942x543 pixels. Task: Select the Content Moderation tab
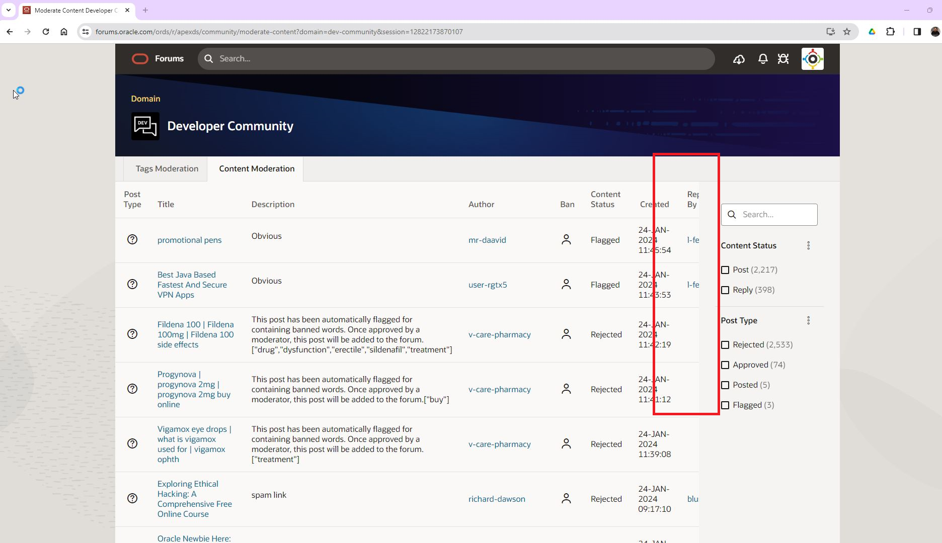[x=256, y=168]
